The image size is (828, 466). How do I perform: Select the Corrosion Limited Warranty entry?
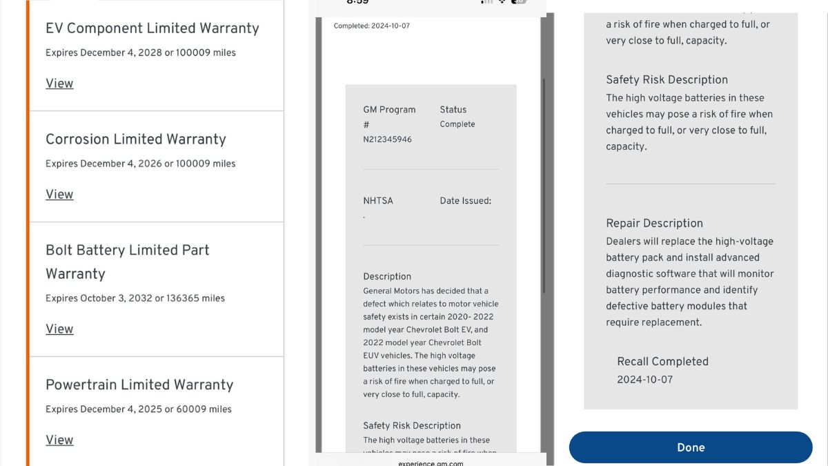135,139
